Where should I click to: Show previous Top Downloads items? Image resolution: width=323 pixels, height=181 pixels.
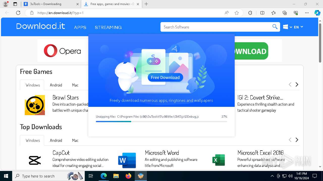coord(290,140)
